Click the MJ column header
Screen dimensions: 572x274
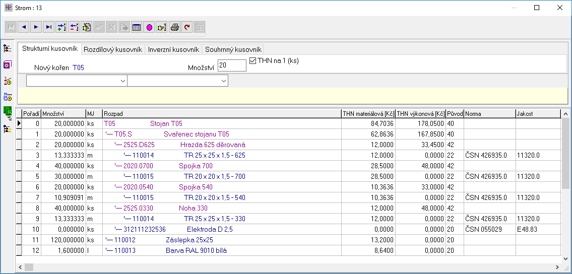click(94, 114)
